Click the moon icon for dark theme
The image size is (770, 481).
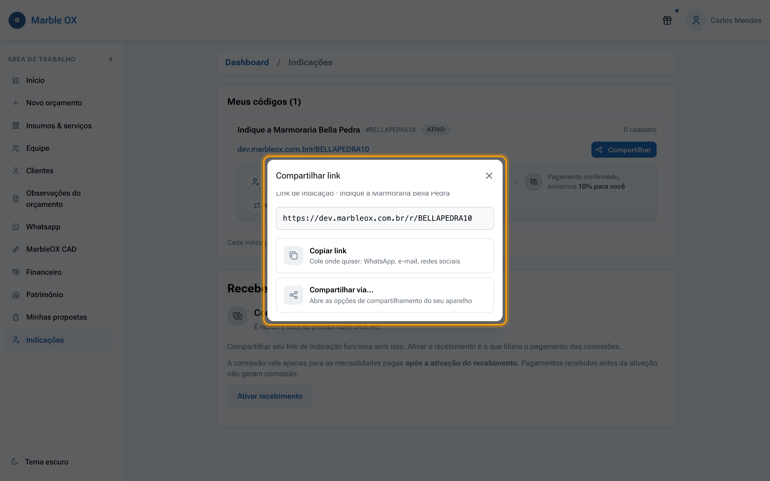15,461
